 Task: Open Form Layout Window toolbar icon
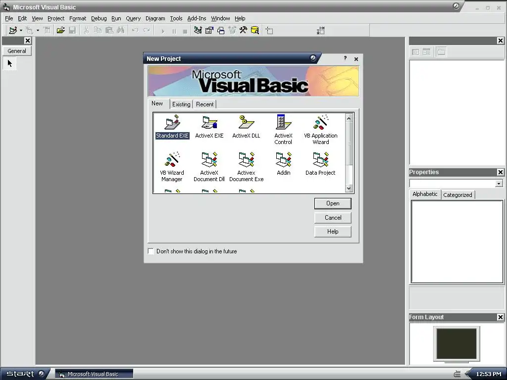(x=221, y=30)
